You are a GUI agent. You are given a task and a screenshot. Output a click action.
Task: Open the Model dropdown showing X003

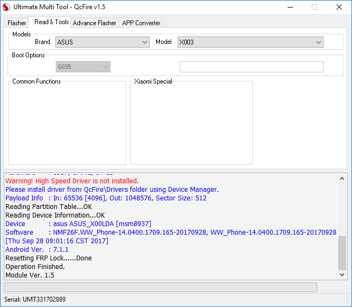point(250,42)
